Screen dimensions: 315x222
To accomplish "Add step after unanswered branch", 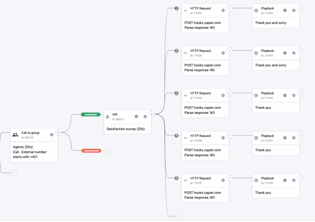I will (107, 150).
